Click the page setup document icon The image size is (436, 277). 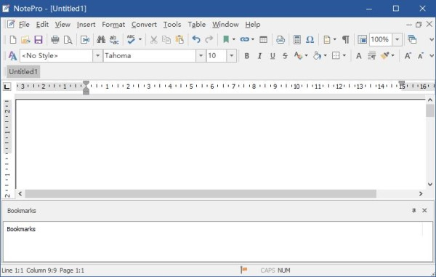pyautogui.click(x=327, y=39)
